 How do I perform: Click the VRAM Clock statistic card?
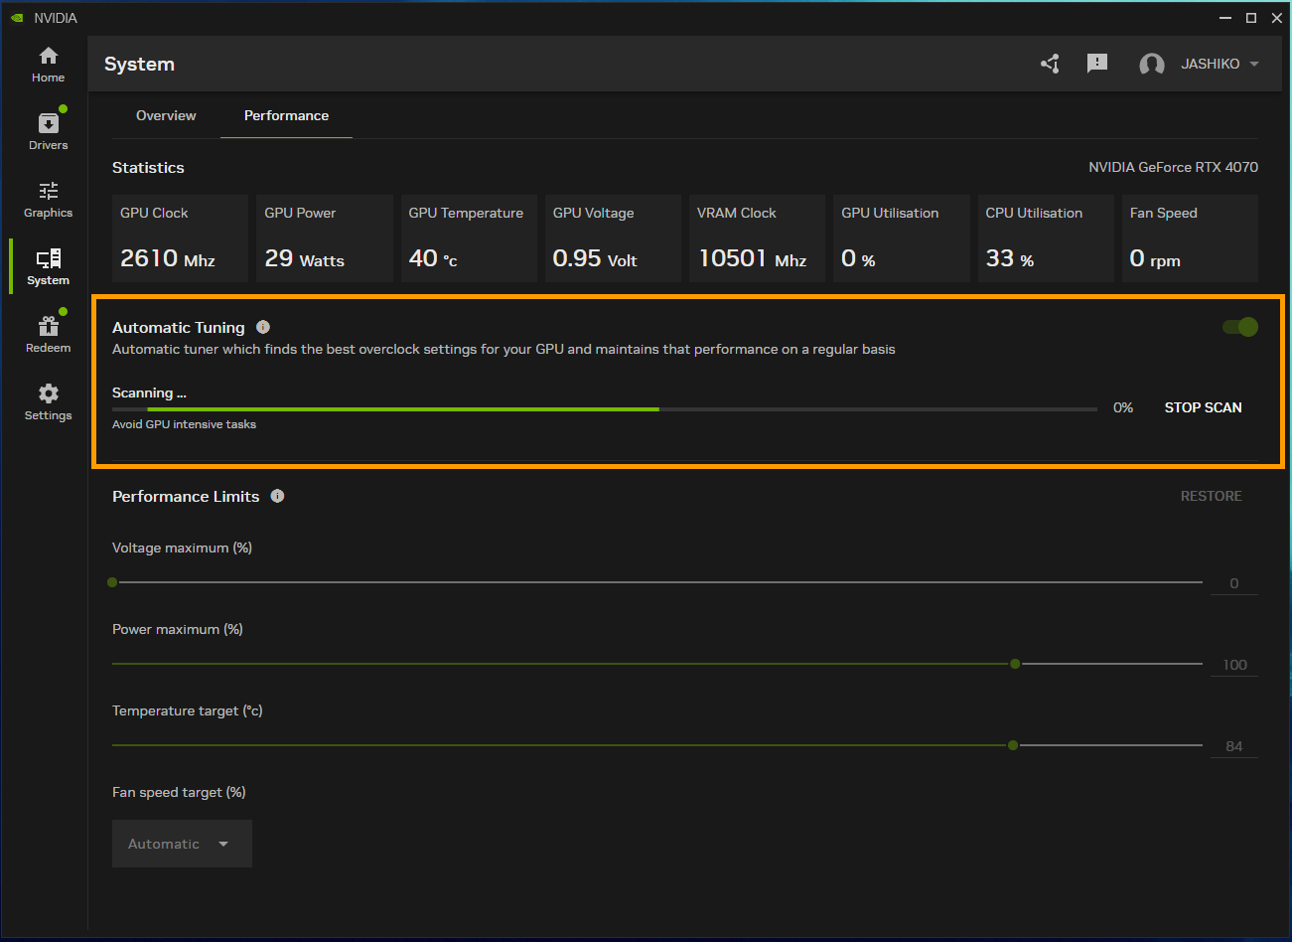click(757, 238)
